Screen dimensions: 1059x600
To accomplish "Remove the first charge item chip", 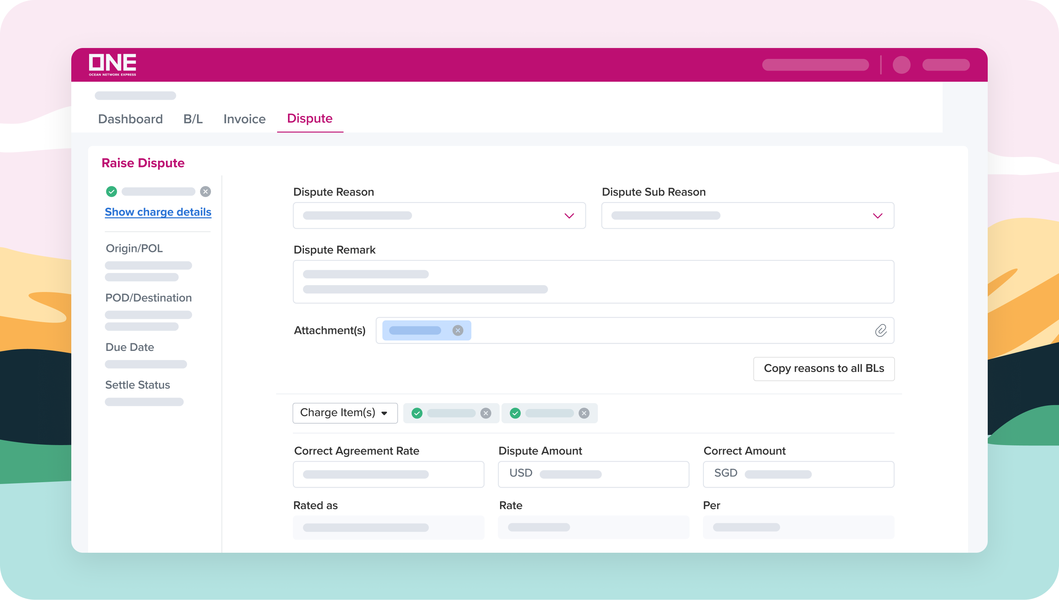I will [x=485, y=413].
